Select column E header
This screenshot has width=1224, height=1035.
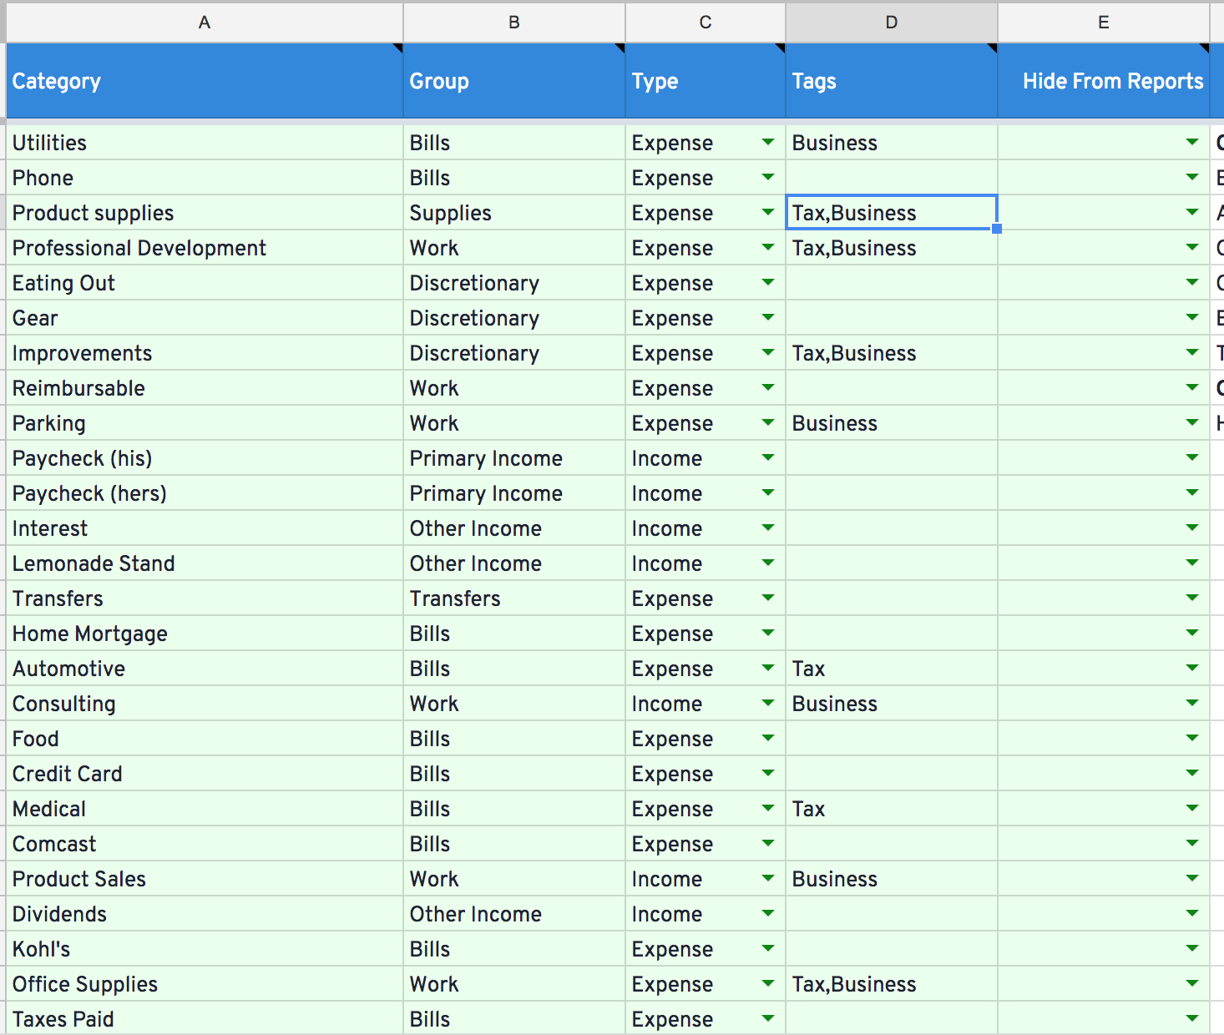coord(1104,23)
